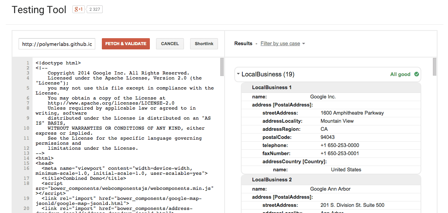Select the LocalBusiness 1 header
The height and width of the screenshot is (213, 448).
click(272, 88)
